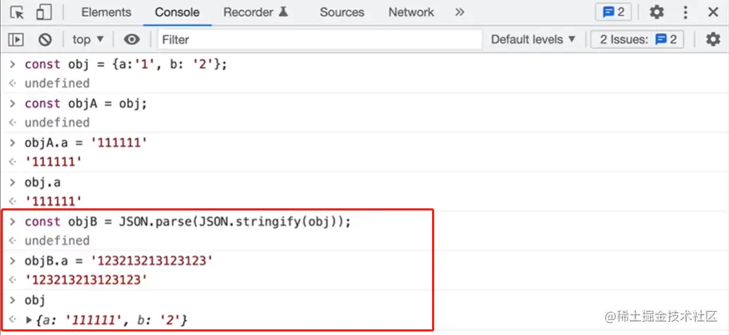This screenshot has width=729, height=335.
Task: Switch to the Console tab
Action: tap(177, 12)
